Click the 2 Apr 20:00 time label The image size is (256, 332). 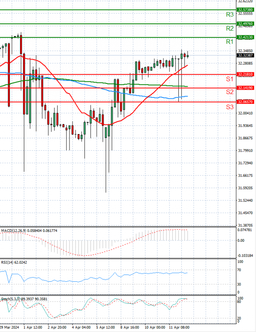tap(57, 327)
